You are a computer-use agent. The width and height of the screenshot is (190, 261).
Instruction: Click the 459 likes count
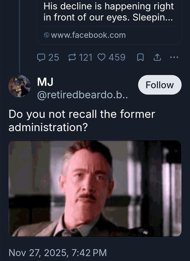117,57
